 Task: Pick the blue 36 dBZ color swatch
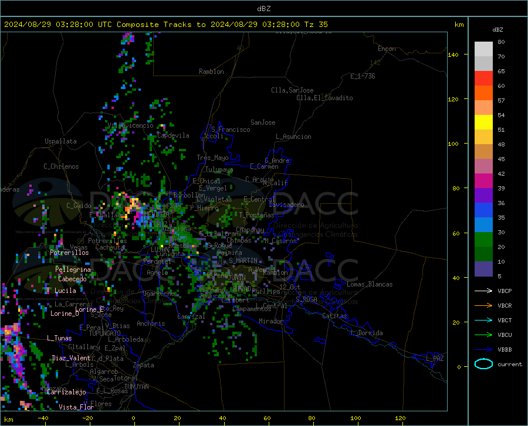point(483,210)
